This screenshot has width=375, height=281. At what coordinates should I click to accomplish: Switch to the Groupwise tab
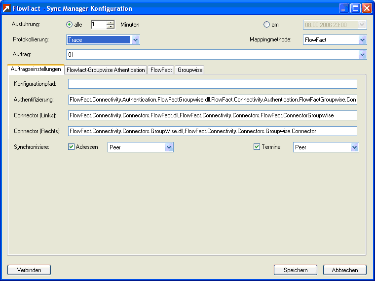tap(190, 70)
